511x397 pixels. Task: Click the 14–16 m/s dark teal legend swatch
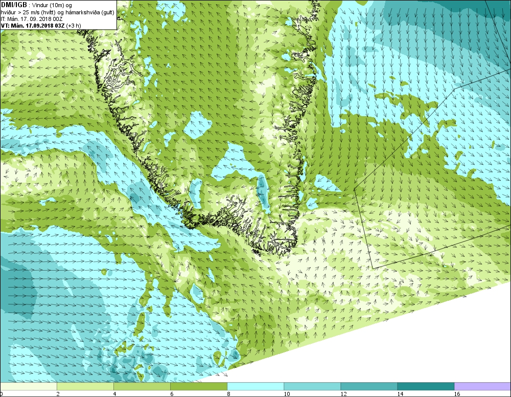(426, 386)
